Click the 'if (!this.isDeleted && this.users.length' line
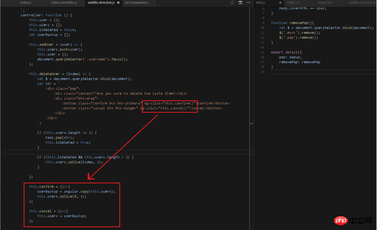 coord(85,157)
